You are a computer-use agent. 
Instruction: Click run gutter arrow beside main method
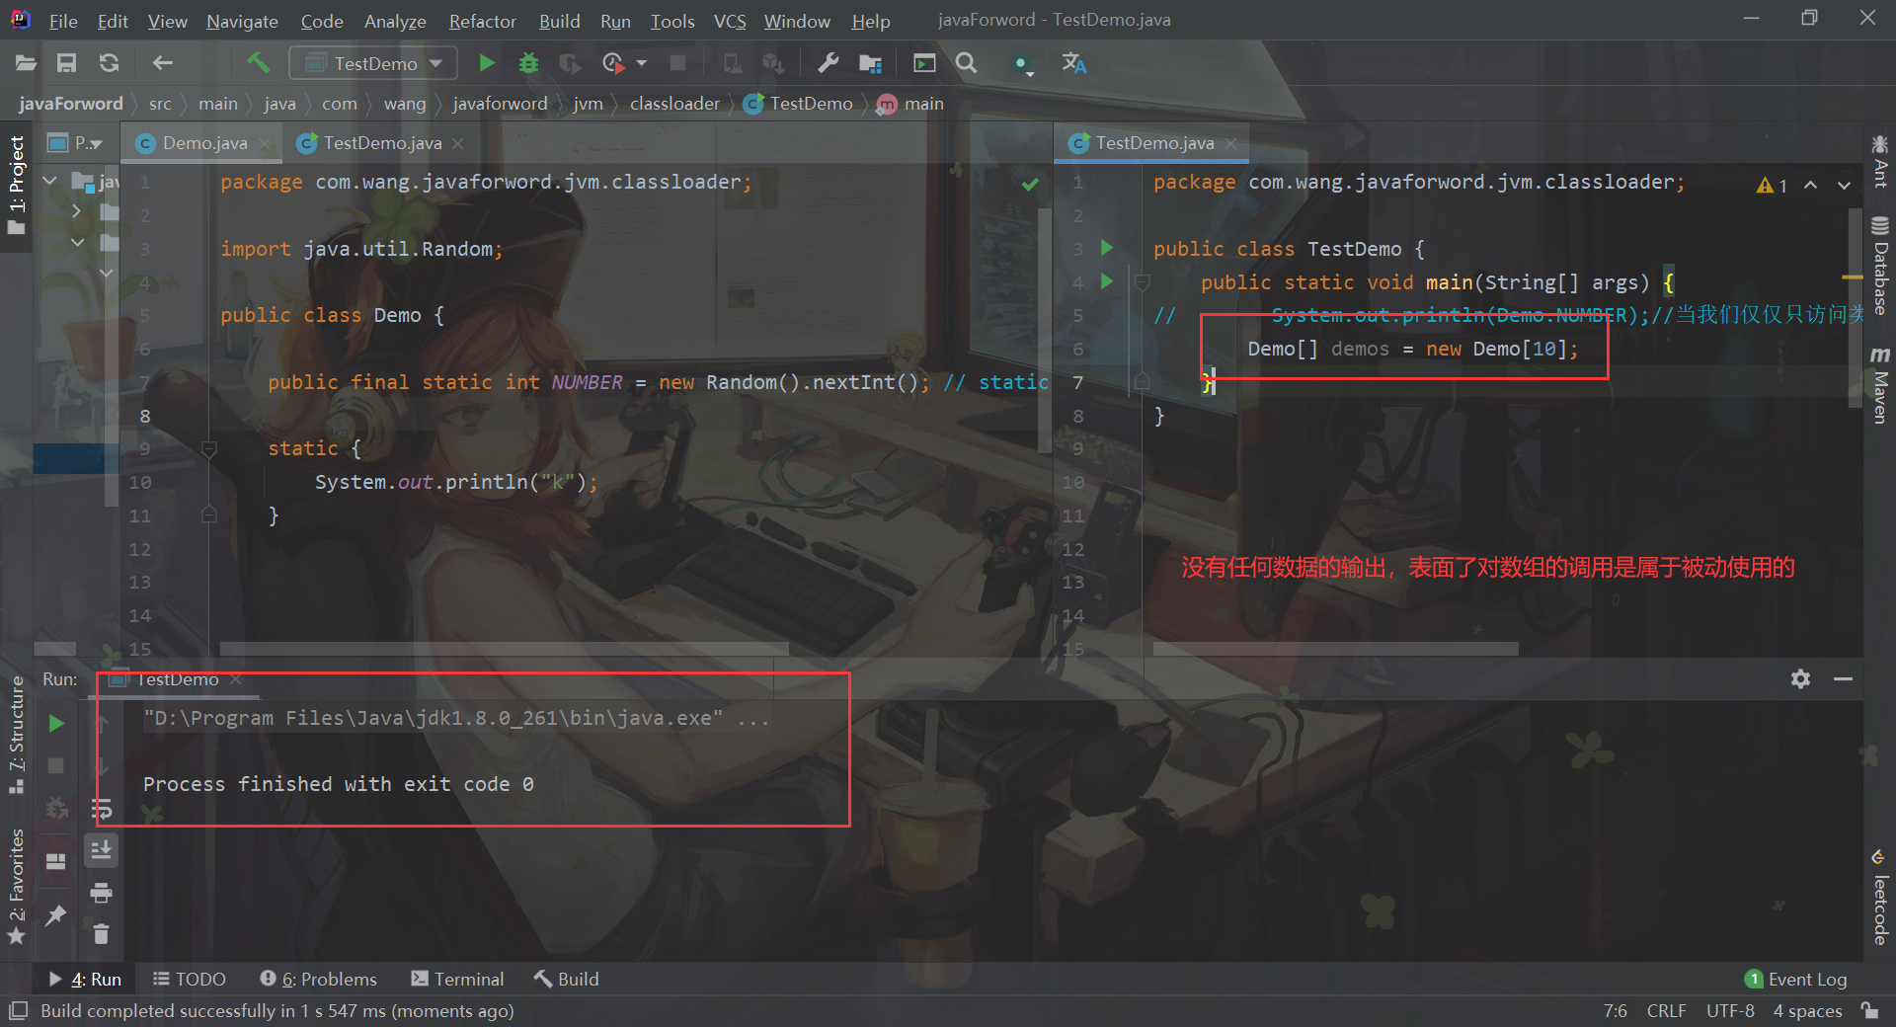pyautogui.click(x=1107, y=281)
